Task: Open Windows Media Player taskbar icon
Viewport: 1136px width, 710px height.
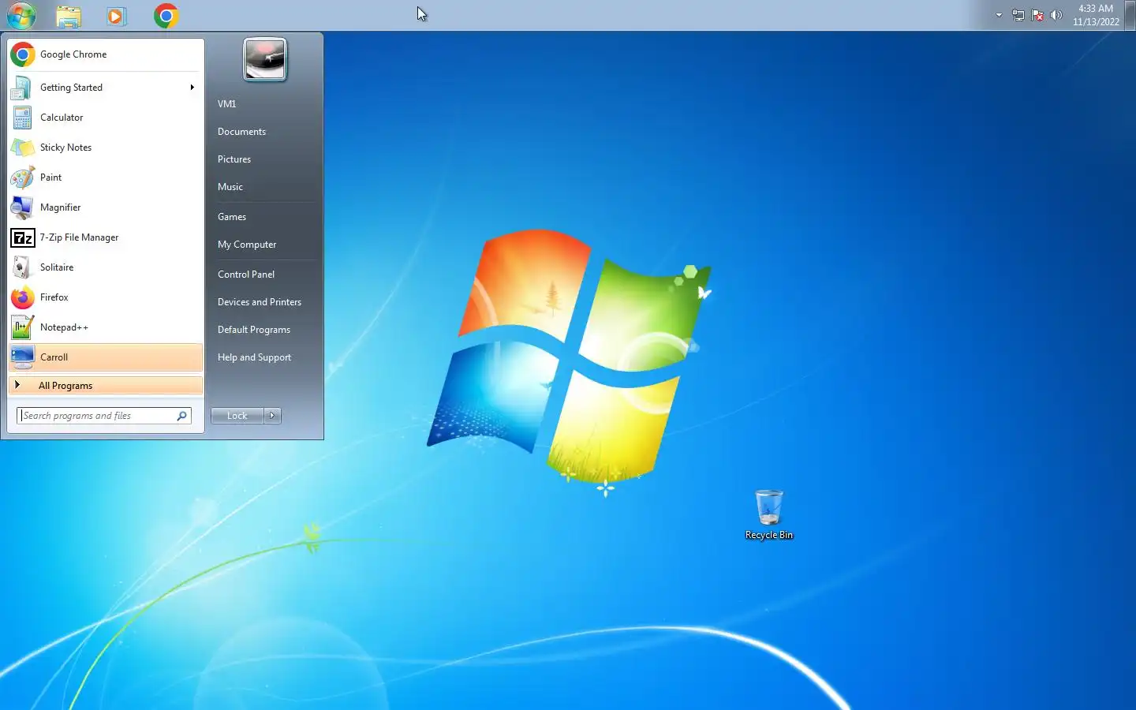Action: (117, 16)
